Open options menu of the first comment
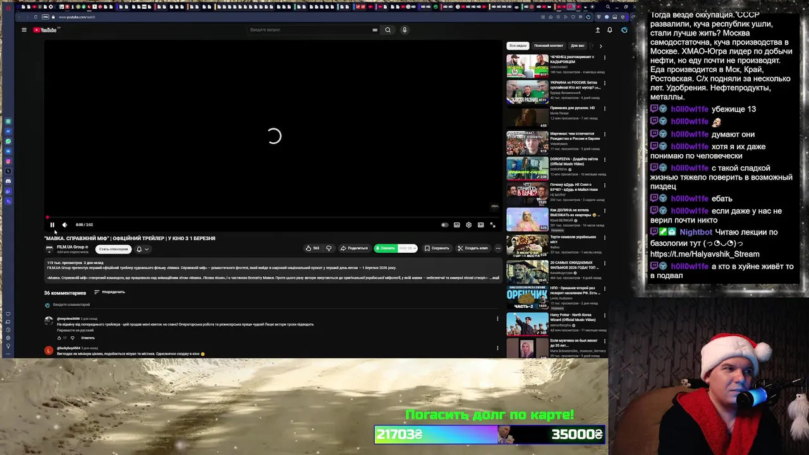This screenshot has width=809, height=455. (x=497, y=318)
